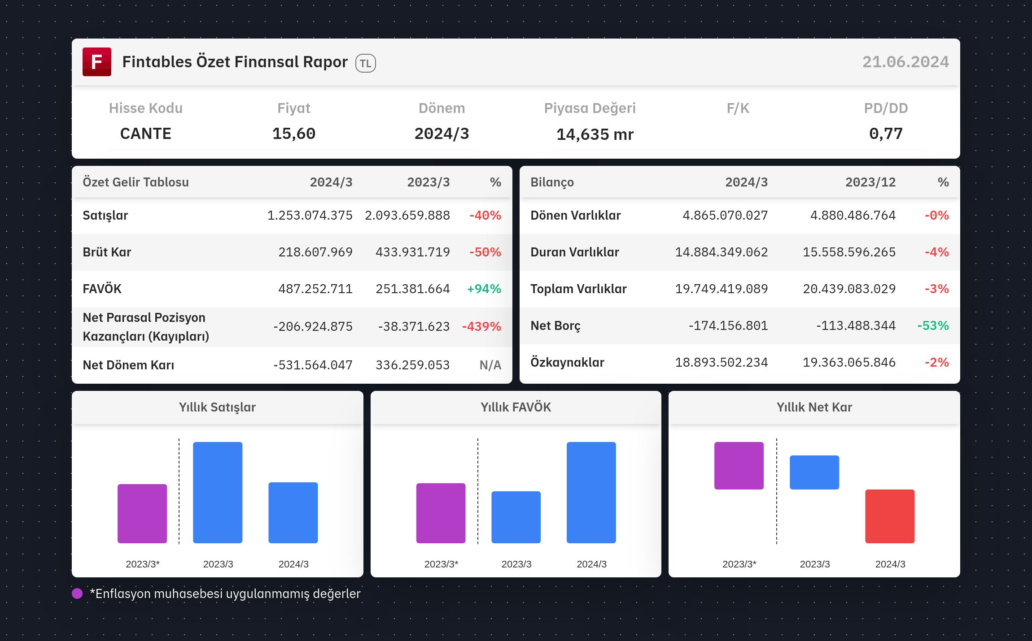Click the Bilanço table header
1032x641 pixels.
coord(552,182)
